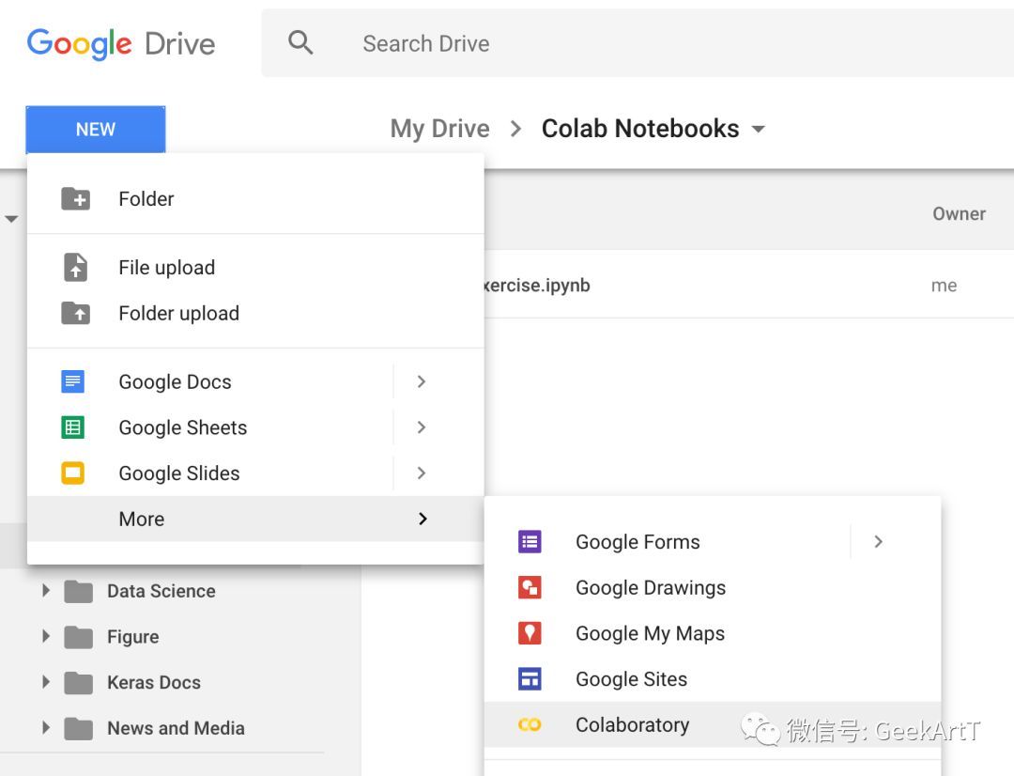Viewport: 1014px width, 776px height.
Task: Click the Google Sites icon
Action: (530, 679)
